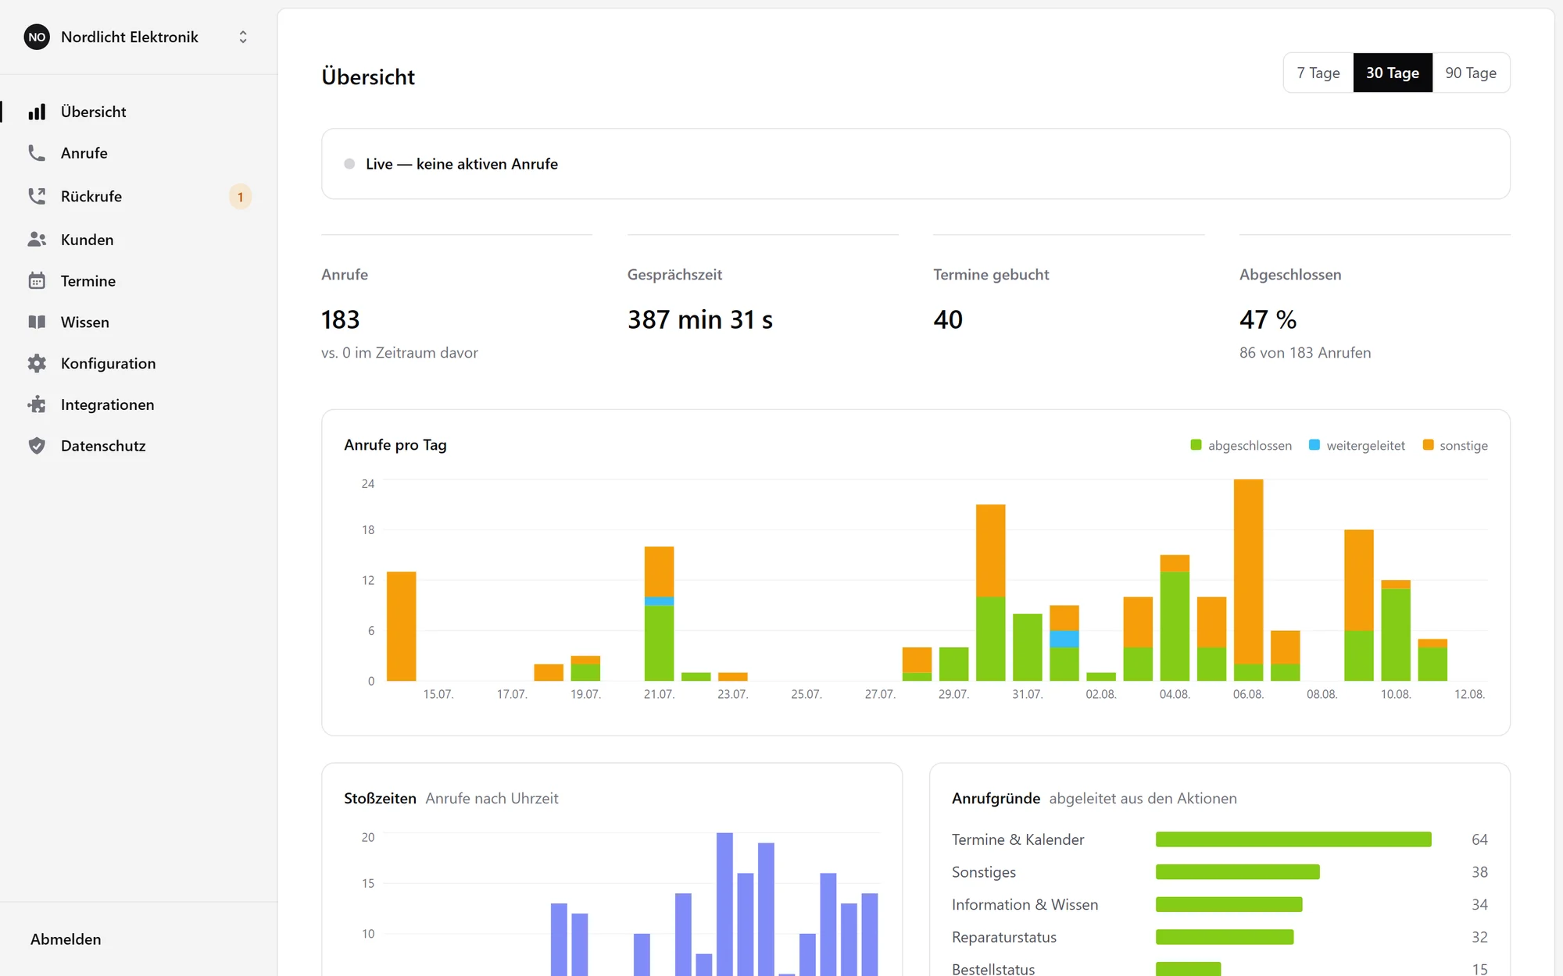The width and height of the screenshot is (1563, 976).
Task: Open the Konfiguration gear icon
Action: click(x=37, y=363)
